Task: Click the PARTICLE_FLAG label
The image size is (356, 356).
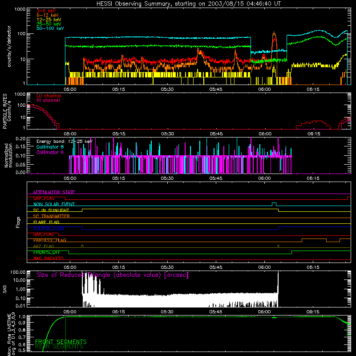Action: pos(50,240)
